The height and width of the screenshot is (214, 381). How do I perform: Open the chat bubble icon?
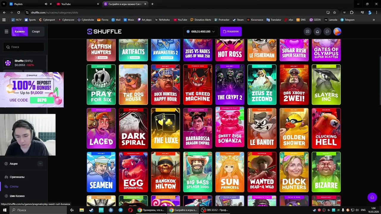click(x=327, y=32)
